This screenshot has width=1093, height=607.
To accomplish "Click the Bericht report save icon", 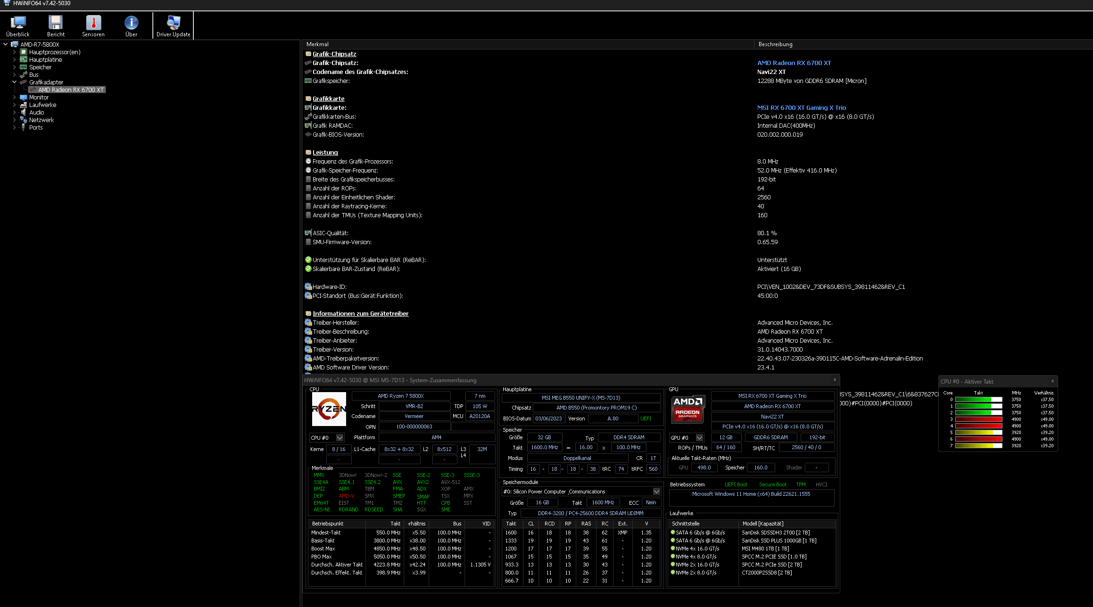I will click(56, 22).
